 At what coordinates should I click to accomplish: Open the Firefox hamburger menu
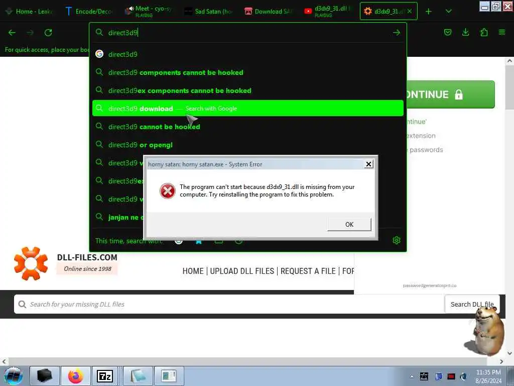click(502, 32)
